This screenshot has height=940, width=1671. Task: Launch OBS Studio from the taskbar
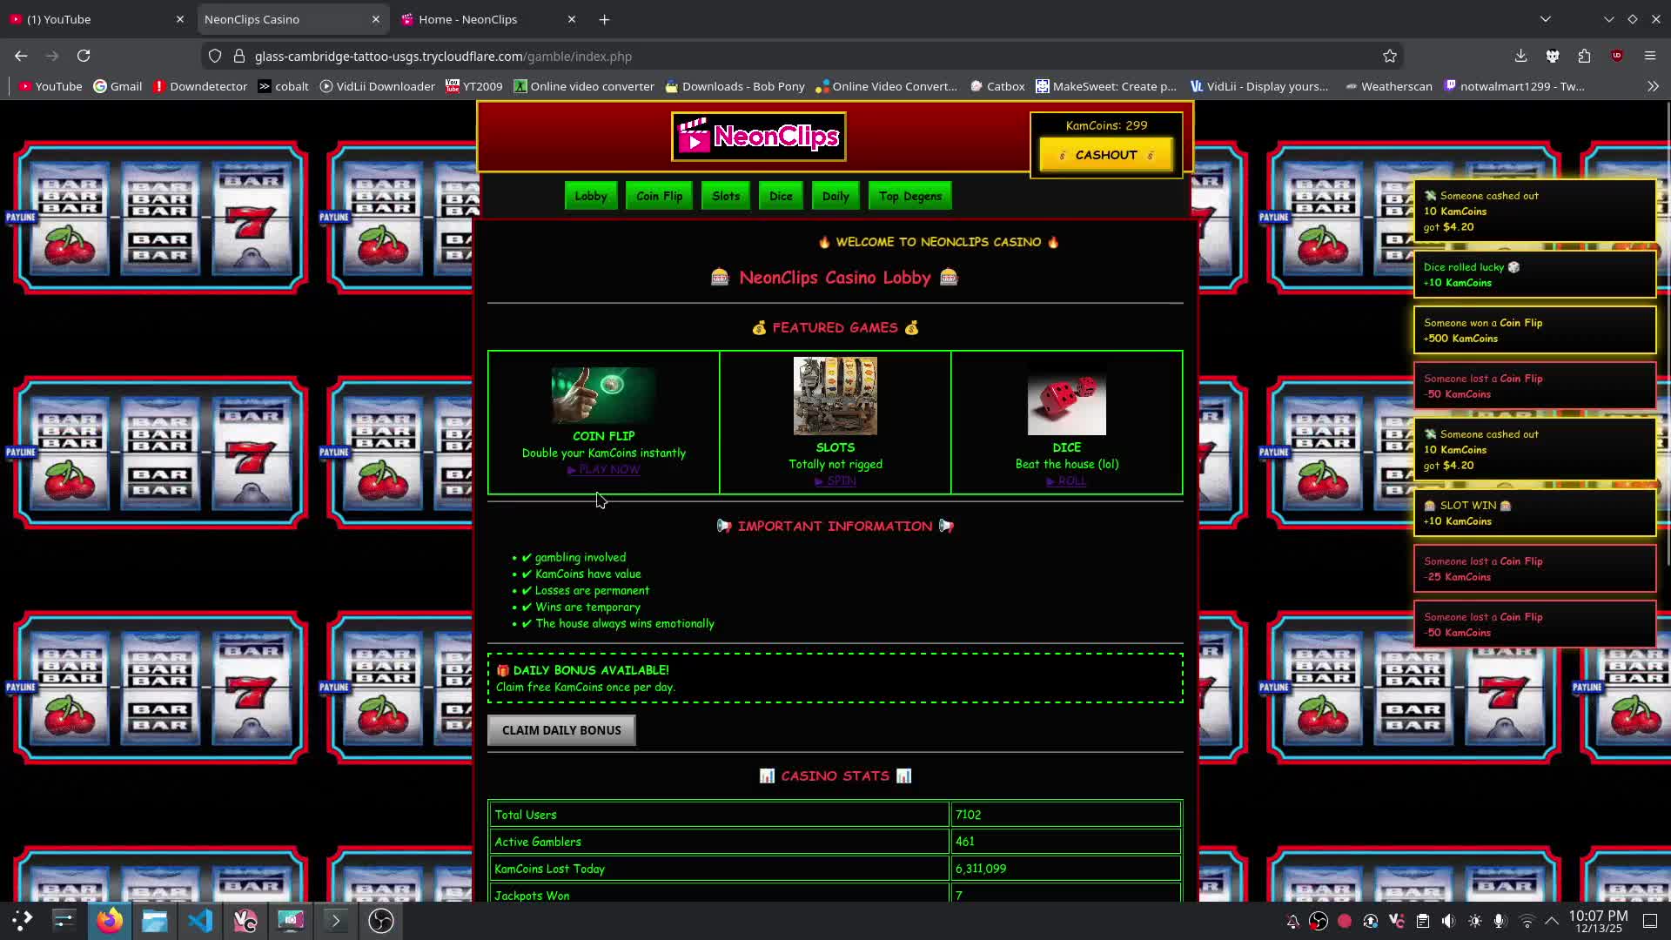click(x=380, y=920)
